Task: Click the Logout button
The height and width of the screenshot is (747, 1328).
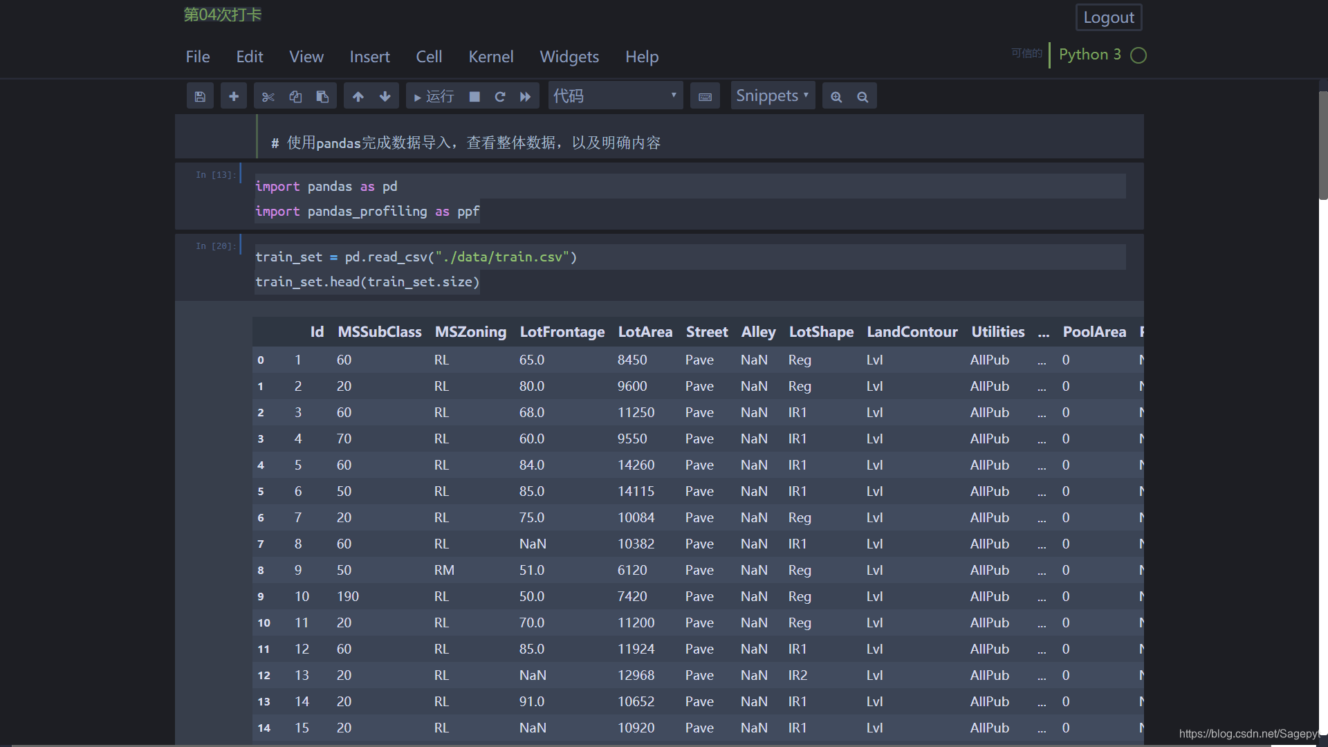Action: coord(1109,17)
